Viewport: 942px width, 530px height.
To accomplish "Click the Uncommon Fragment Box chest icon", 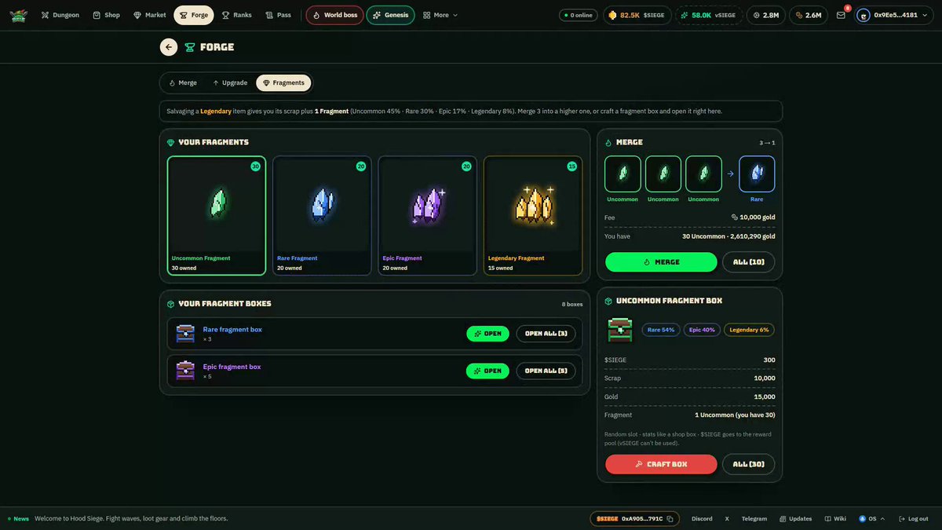I will coord(620,330).
